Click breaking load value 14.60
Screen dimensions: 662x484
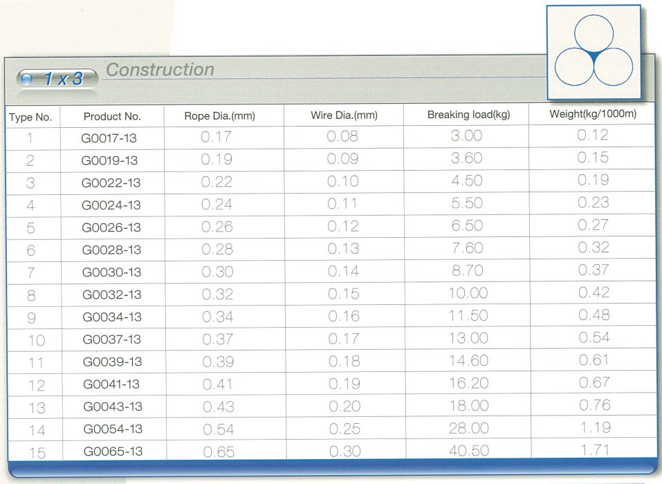coord(468,360)
